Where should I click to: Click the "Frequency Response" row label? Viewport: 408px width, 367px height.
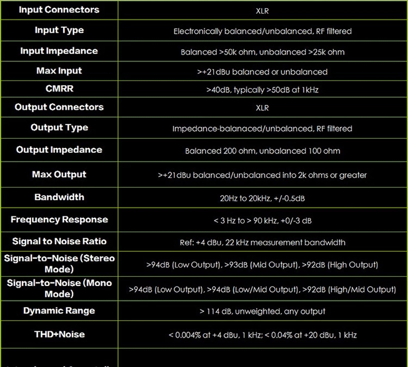click(x=59, y=220)
